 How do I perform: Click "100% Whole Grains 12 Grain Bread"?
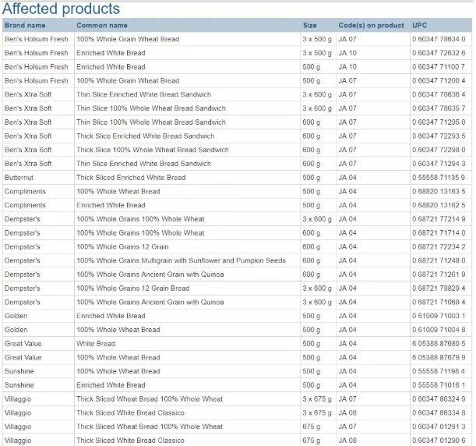point(133,288)
